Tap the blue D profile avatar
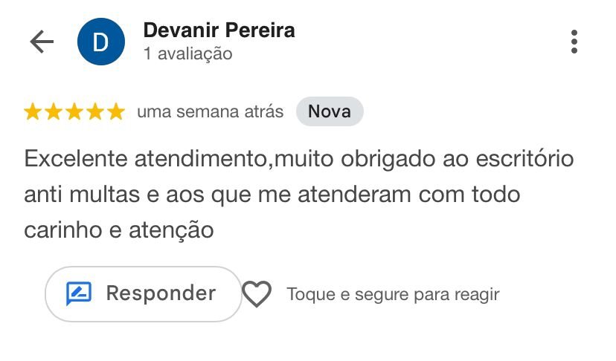This screenshot has width=616, height=361. coord(100,42)
